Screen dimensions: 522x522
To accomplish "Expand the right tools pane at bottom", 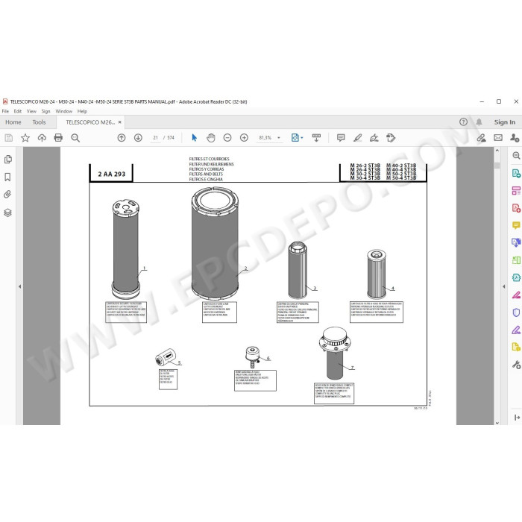I will 517,418.
